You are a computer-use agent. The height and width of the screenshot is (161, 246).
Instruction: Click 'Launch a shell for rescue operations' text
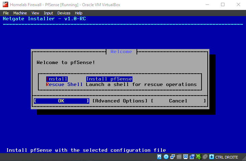pyautogui.click(x=141, y=85)
